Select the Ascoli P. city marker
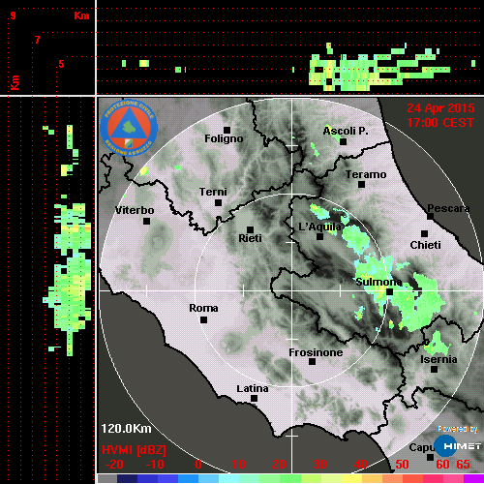Viewport: 484px width, 484px height. click(344, 141)
